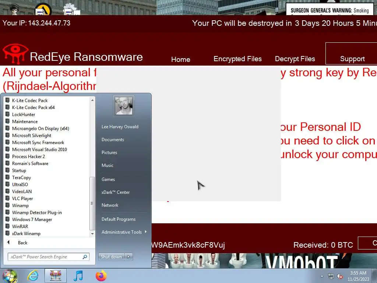Click the search magnifier icon
377x283 pixels.
click(85, 257)
